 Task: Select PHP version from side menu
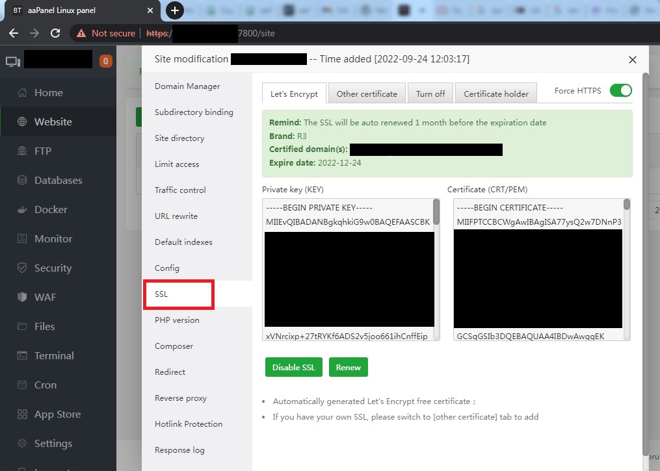point(177,320)
